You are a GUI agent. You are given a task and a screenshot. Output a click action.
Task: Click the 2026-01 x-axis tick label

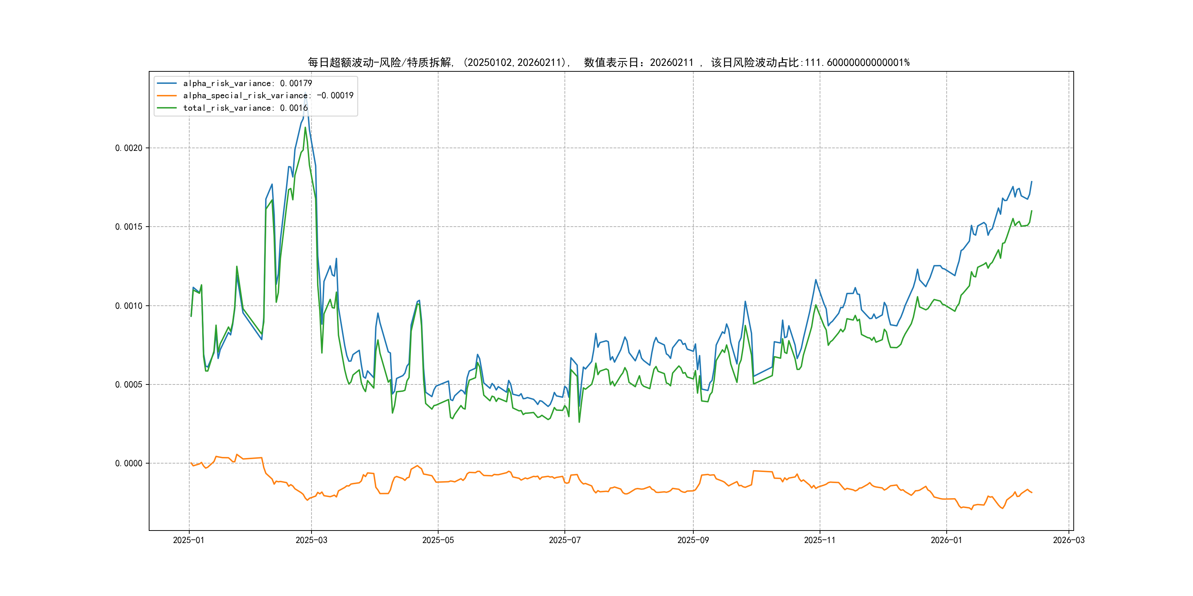coord(946,540)
